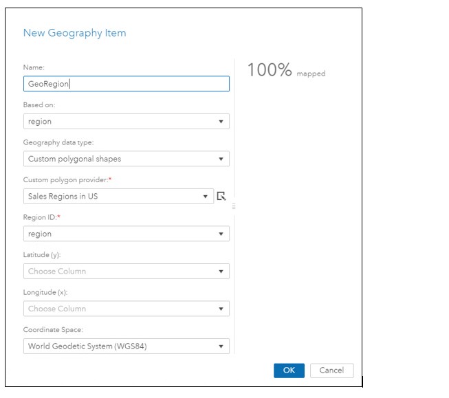Click the Custom polygonal shapes selection box
Viewport: 449px width, 398px height.
[127, 159]
